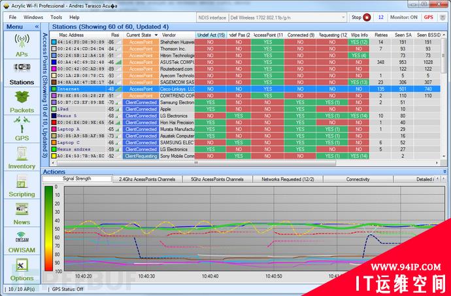Open the News section icon

(22, 209)
